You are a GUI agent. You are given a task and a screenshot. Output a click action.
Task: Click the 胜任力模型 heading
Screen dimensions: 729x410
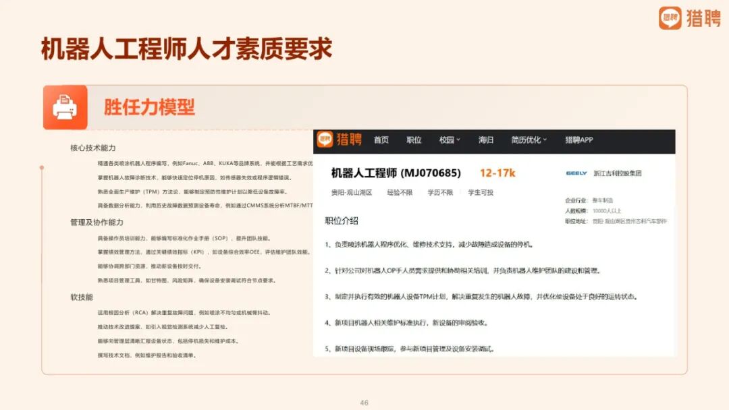tap(149, 107)
